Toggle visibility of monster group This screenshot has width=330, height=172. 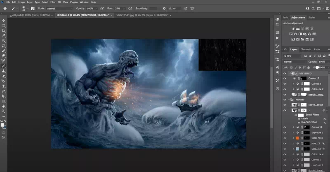click(x=285, y=100)
